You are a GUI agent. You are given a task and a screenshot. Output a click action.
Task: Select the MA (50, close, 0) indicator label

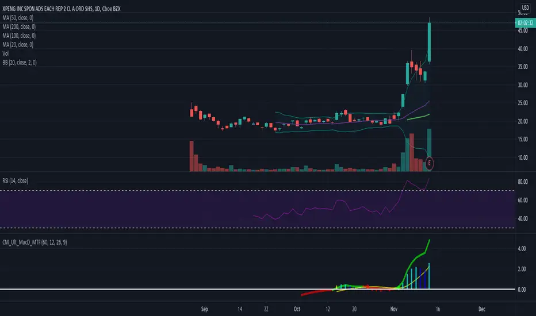[x=18, y=18]
